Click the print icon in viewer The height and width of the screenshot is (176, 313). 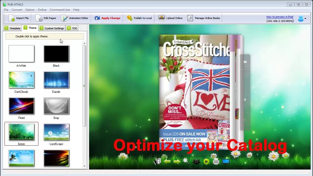pyautogui.click(x=216, y=161)
